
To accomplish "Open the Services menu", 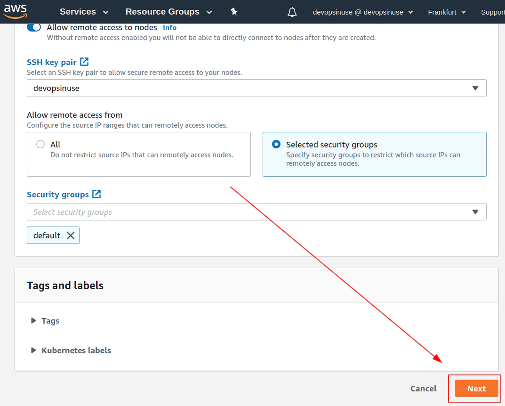I will [x=84, y=12].
